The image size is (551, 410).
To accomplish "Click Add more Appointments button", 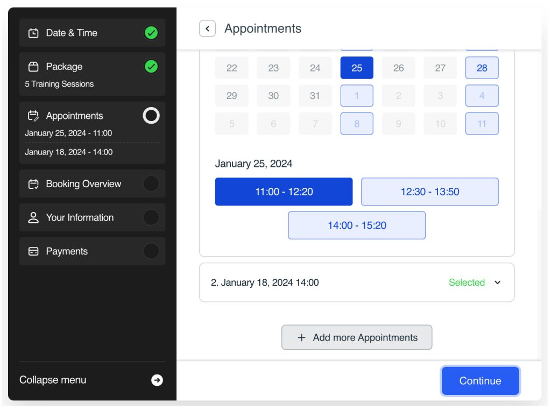I will tap(357, 337).
